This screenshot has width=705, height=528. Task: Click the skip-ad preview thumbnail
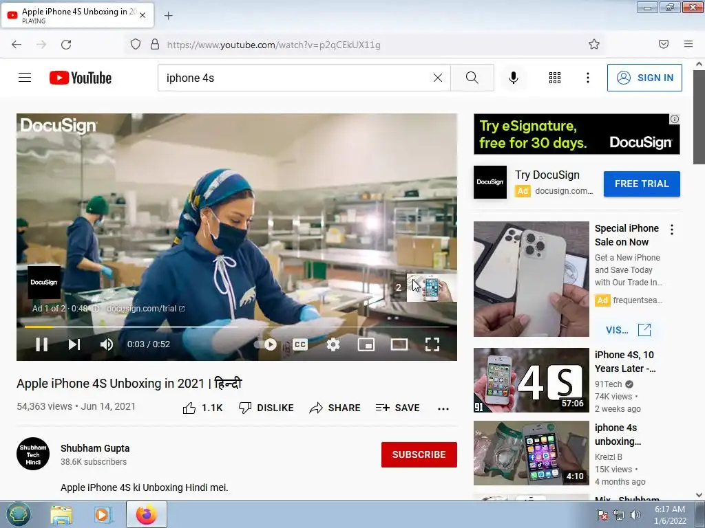432,287
